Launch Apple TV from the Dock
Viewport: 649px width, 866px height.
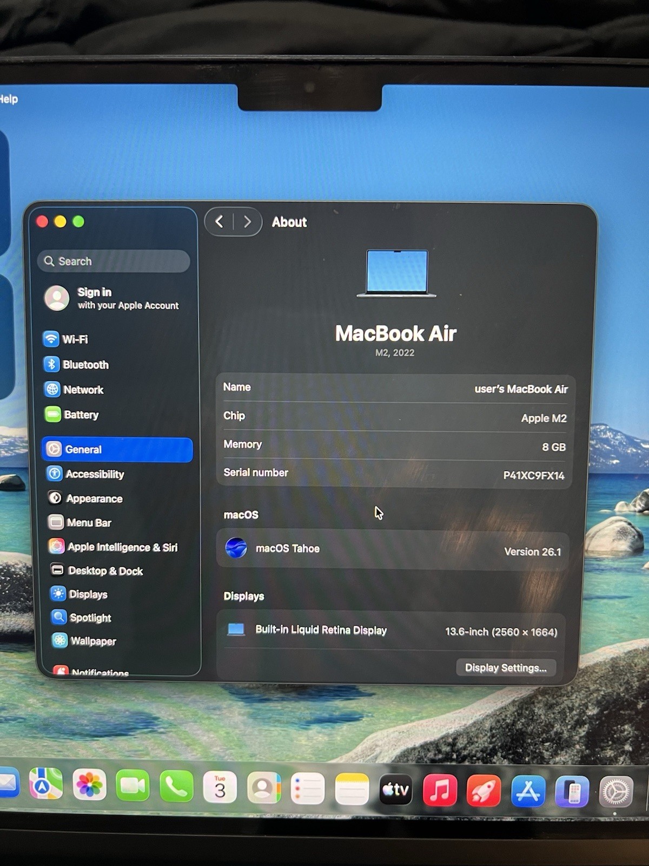396,790
